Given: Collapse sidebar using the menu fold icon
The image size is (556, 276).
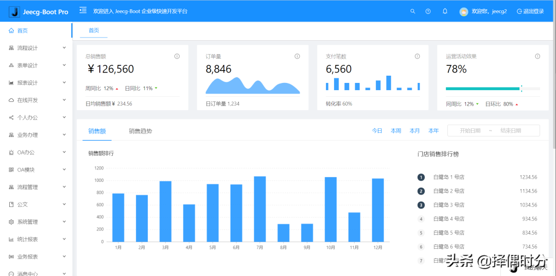Looking at the screenshot, I should click(83, 11).
